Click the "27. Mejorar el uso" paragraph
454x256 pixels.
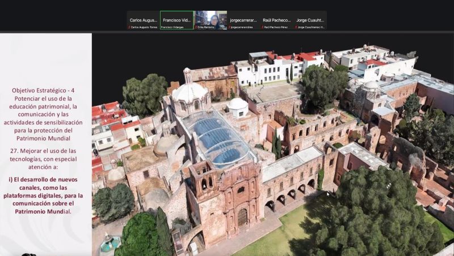tap(45, 158)
